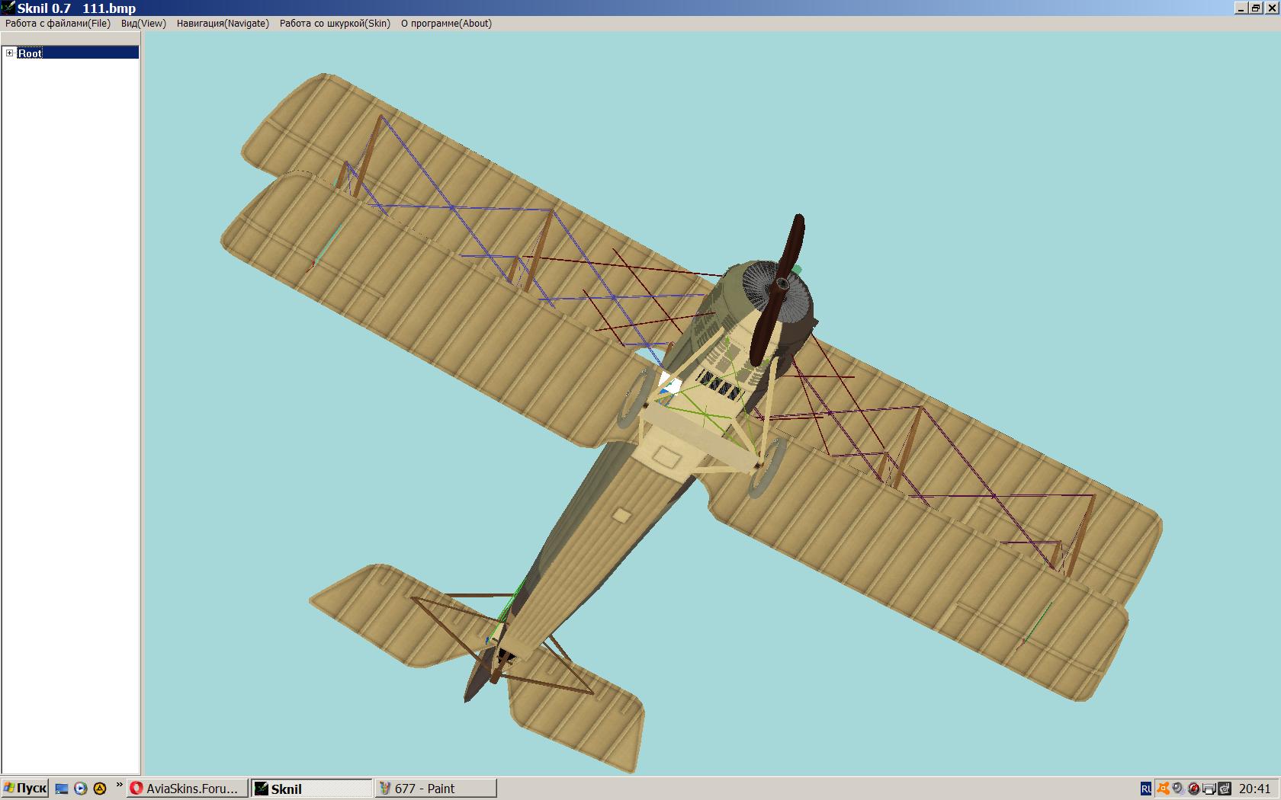Click the system clock showing 20:41
1281x800 pixels.
click(x=1255, y=789)
